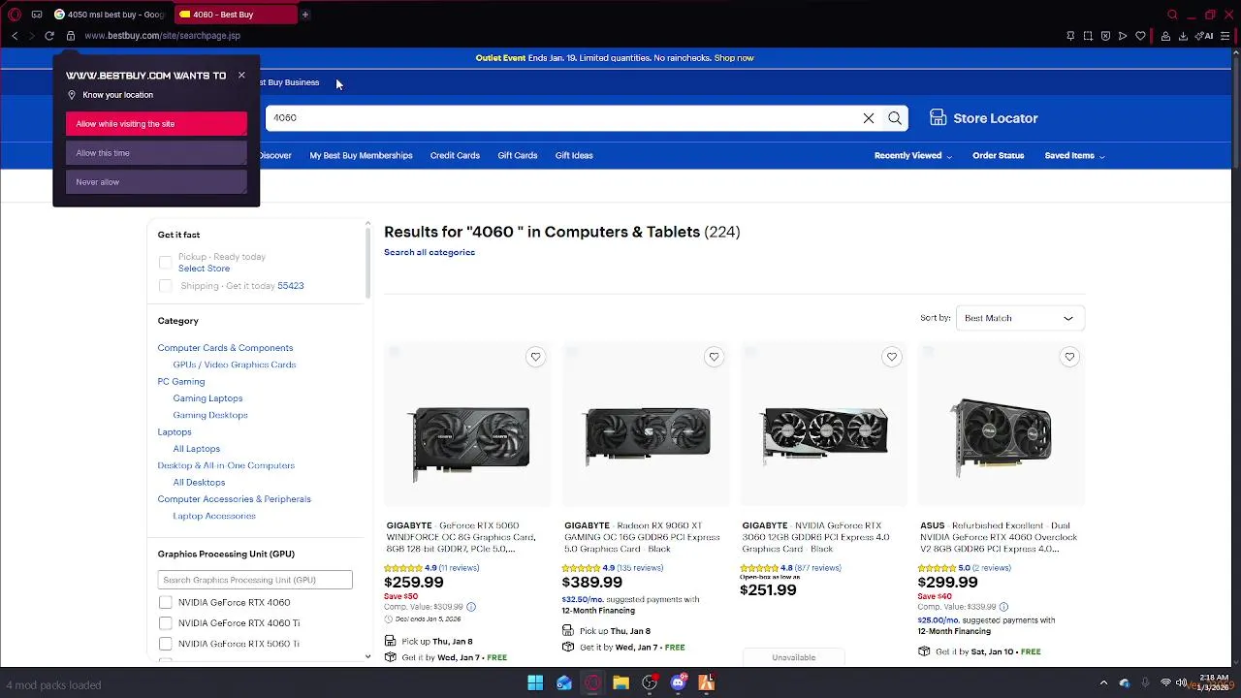Open the browser easy setup sliders icon
1241x698 pixels.
(x=1225, y=36)
